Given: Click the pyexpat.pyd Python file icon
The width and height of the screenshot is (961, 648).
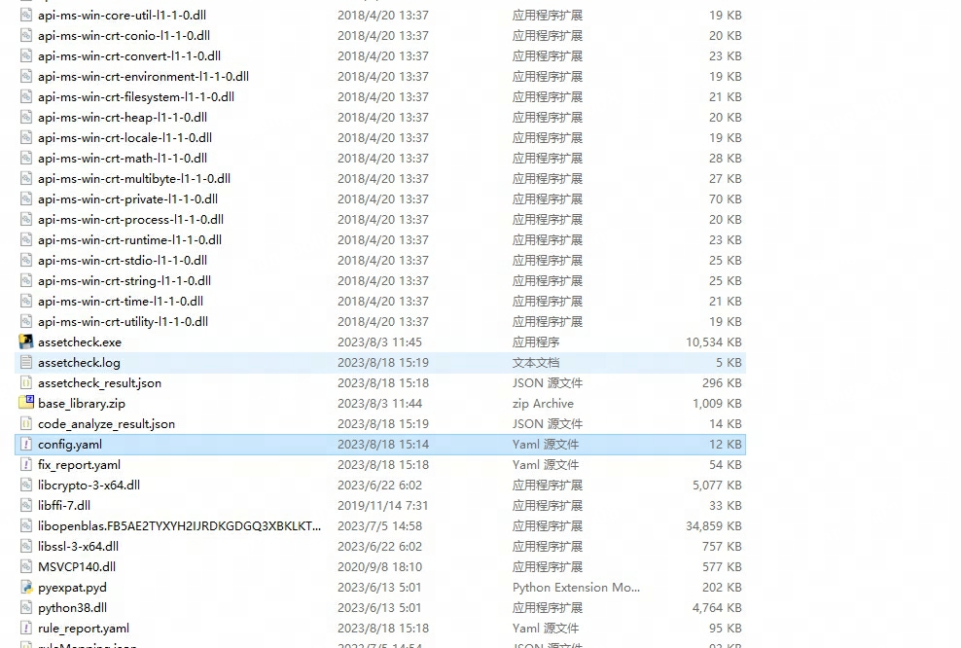Looking at the screenshot, I should 26,587.
